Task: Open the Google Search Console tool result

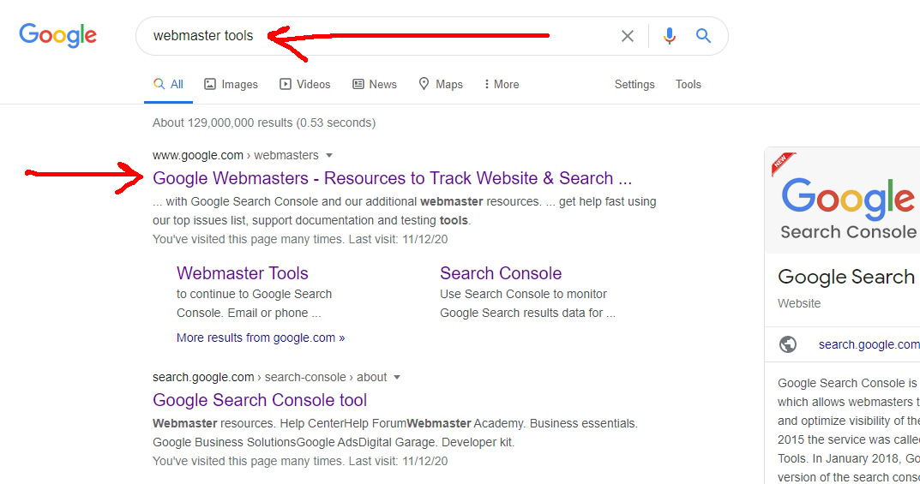Action: [259, 400]
